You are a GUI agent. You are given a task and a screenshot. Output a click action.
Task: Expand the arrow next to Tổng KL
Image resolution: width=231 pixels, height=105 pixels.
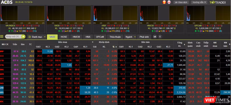(x=184, y=44)
